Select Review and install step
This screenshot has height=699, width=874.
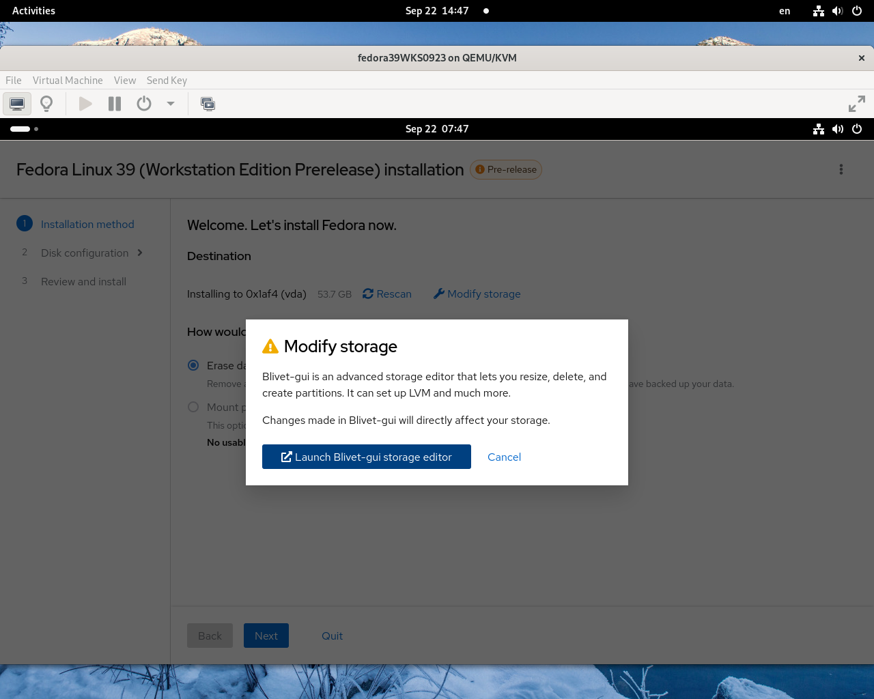[x=83, y=281]
